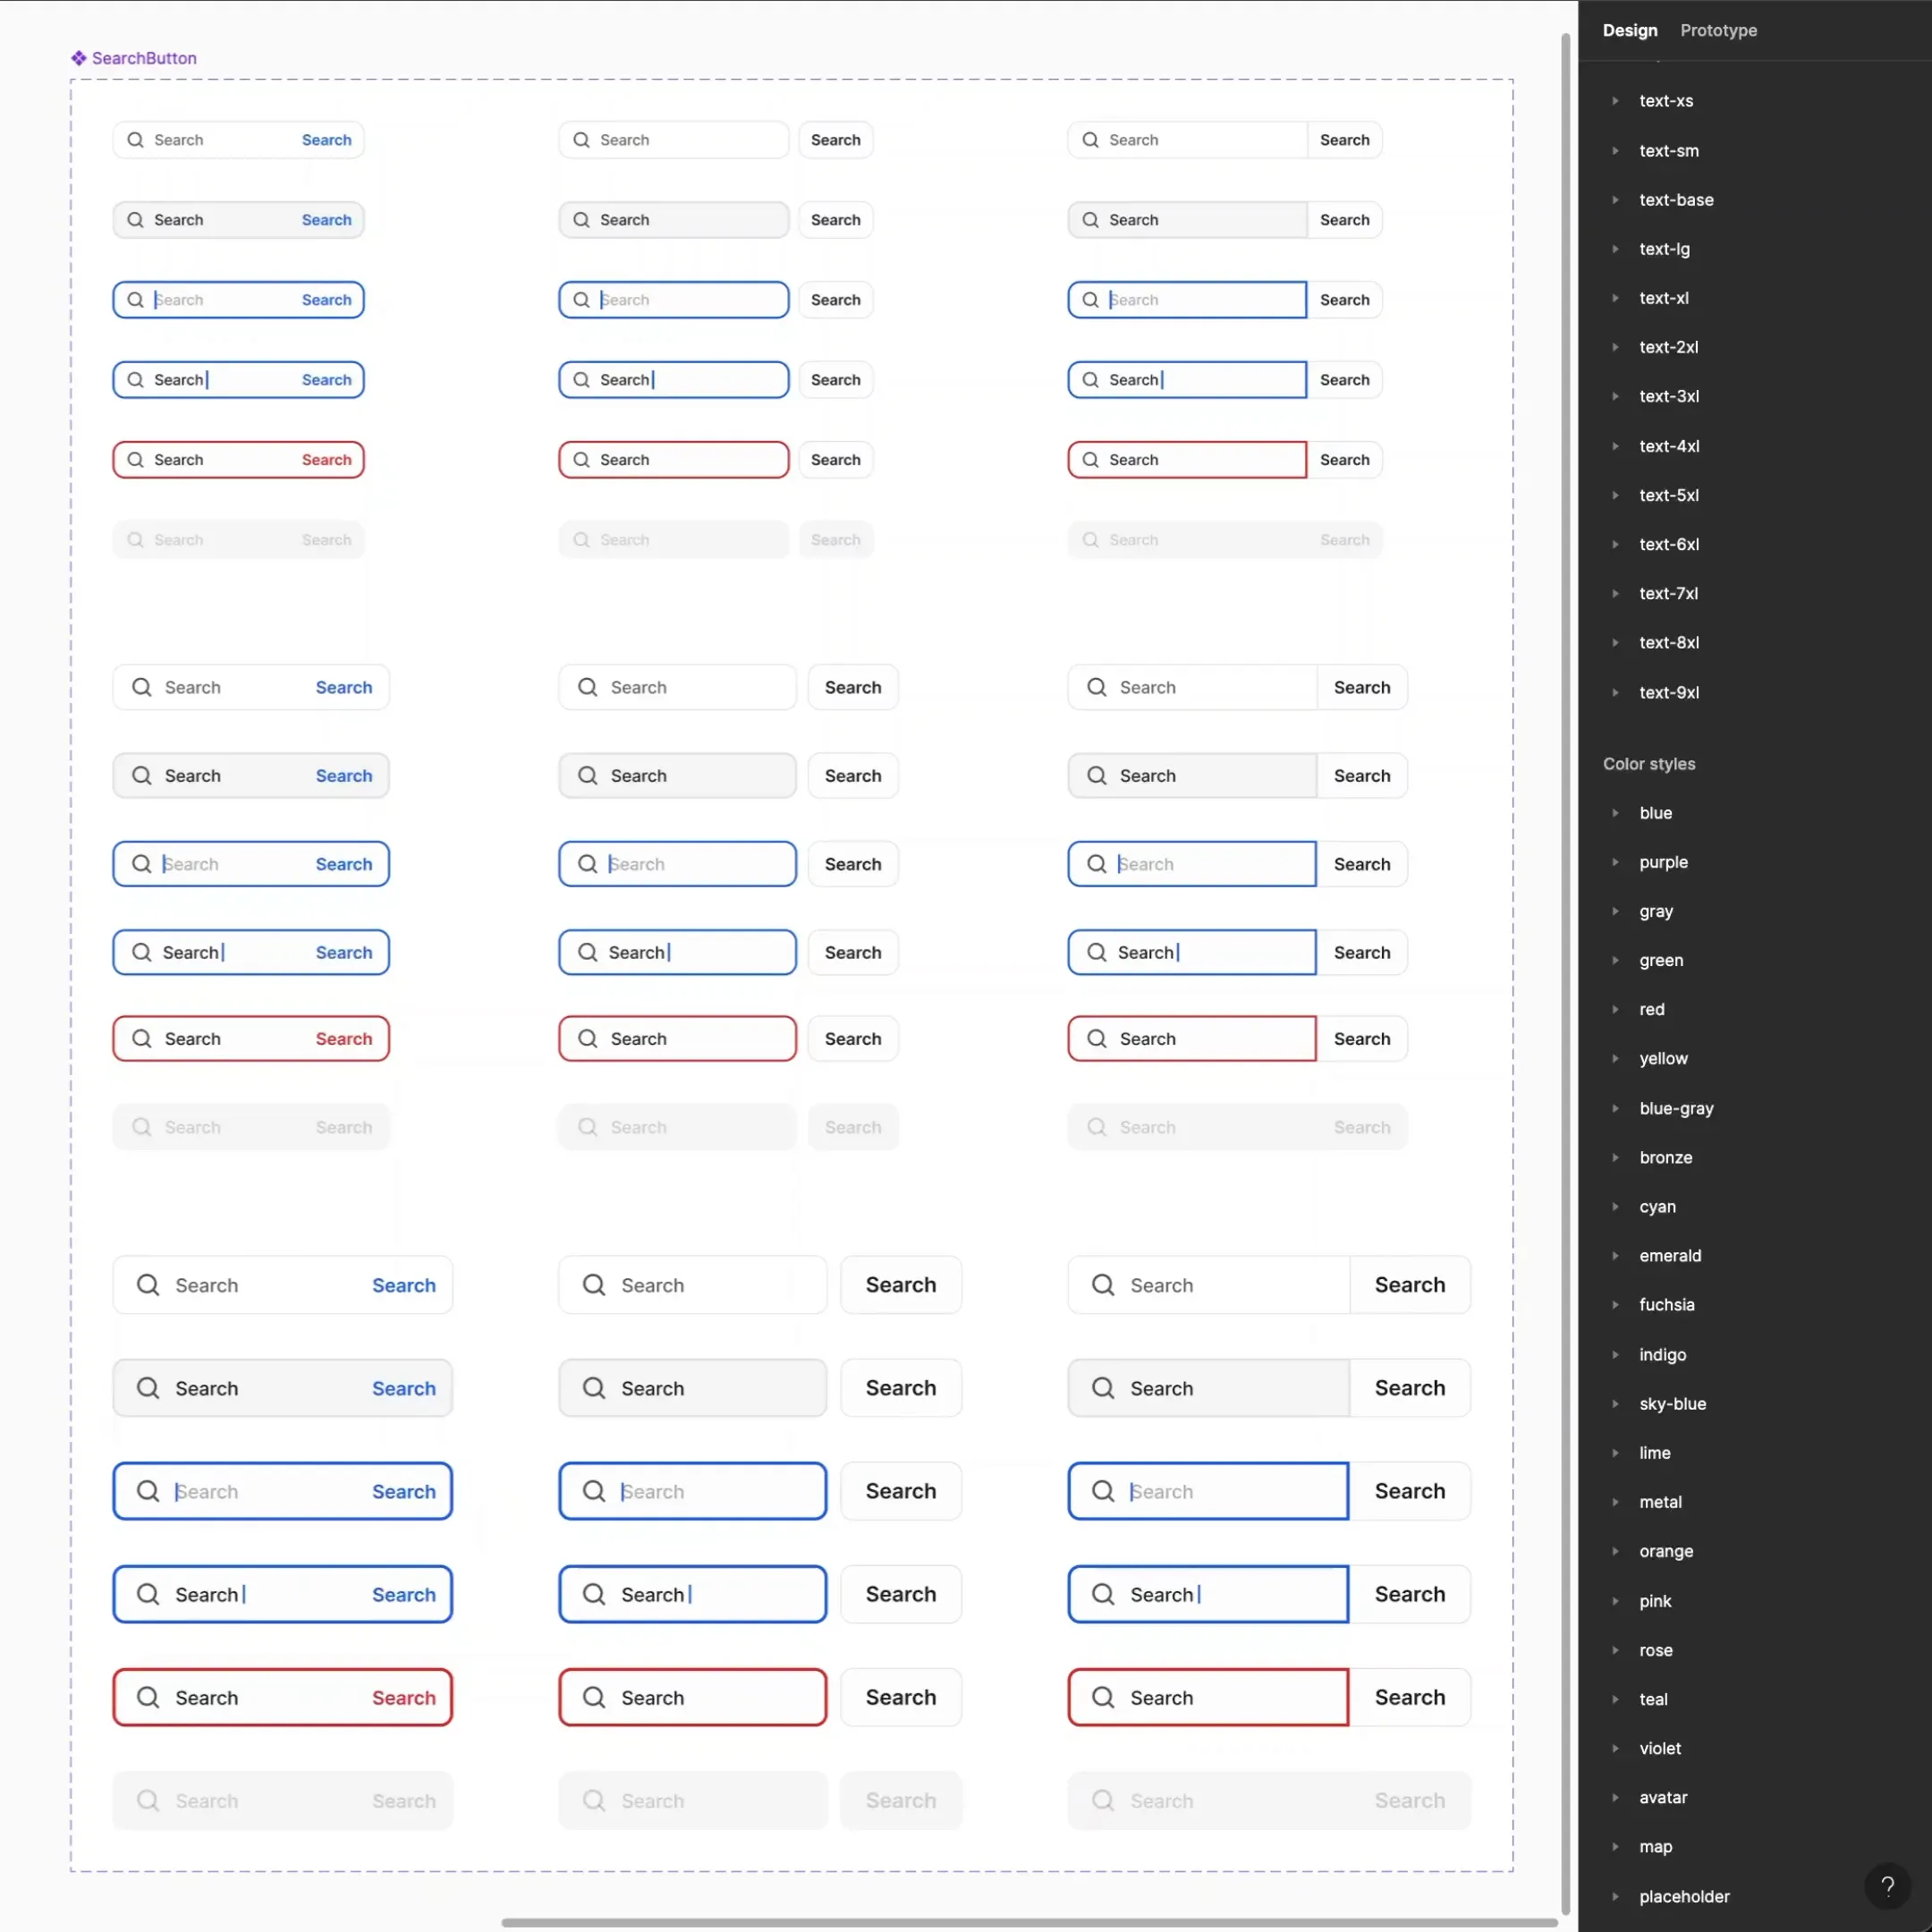The width and height of the screenshot is (1932, 1932).
Task: Switch to the Prototype tab
Action: tap(1718, 30)
